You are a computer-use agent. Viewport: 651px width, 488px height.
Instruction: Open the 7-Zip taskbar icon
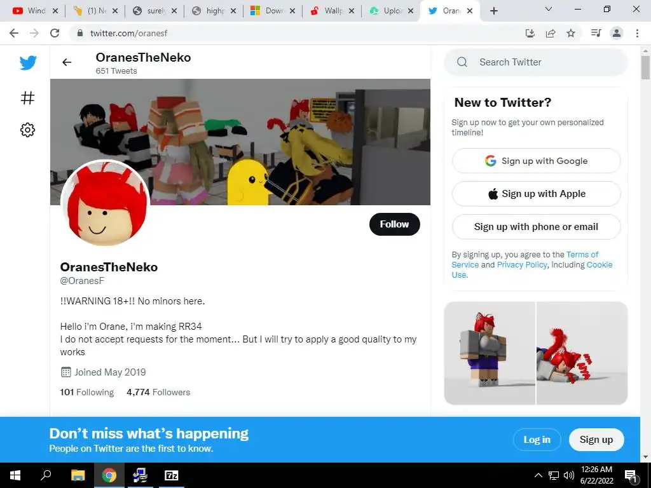172,475
